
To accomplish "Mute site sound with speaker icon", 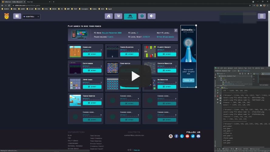I will pos(152,16).
